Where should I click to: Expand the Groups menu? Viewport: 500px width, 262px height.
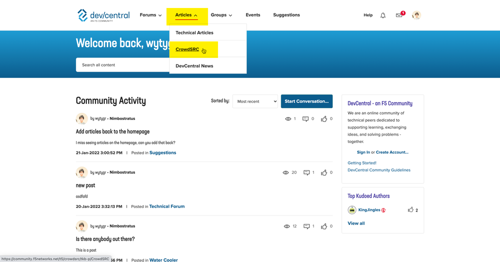click(x=221, y=15)
